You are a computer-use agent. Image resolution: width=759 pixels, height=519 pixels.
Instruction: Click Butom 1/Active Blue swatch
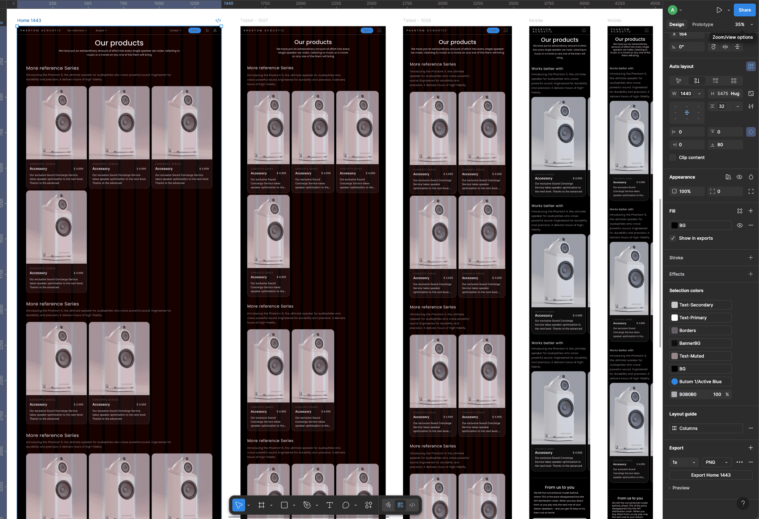click(675, 382)
